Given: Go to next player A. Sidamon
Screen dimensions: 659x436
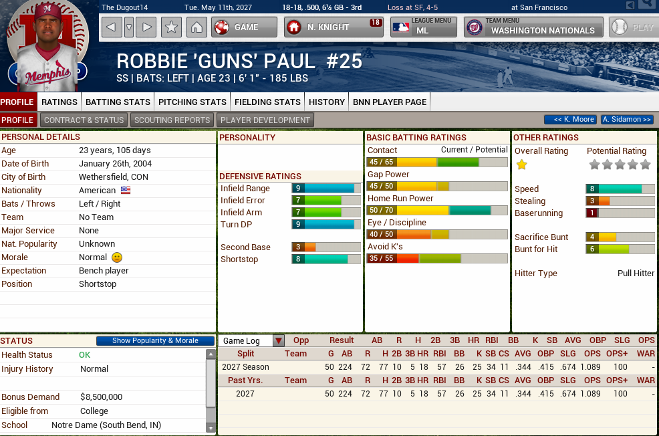Looking at the screenshot, I should [x=626, y=120].
